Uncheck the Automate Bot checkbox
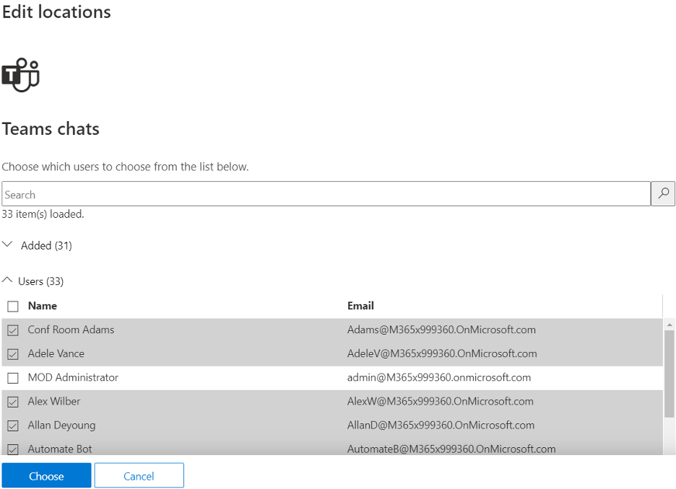 pos(13,449)
